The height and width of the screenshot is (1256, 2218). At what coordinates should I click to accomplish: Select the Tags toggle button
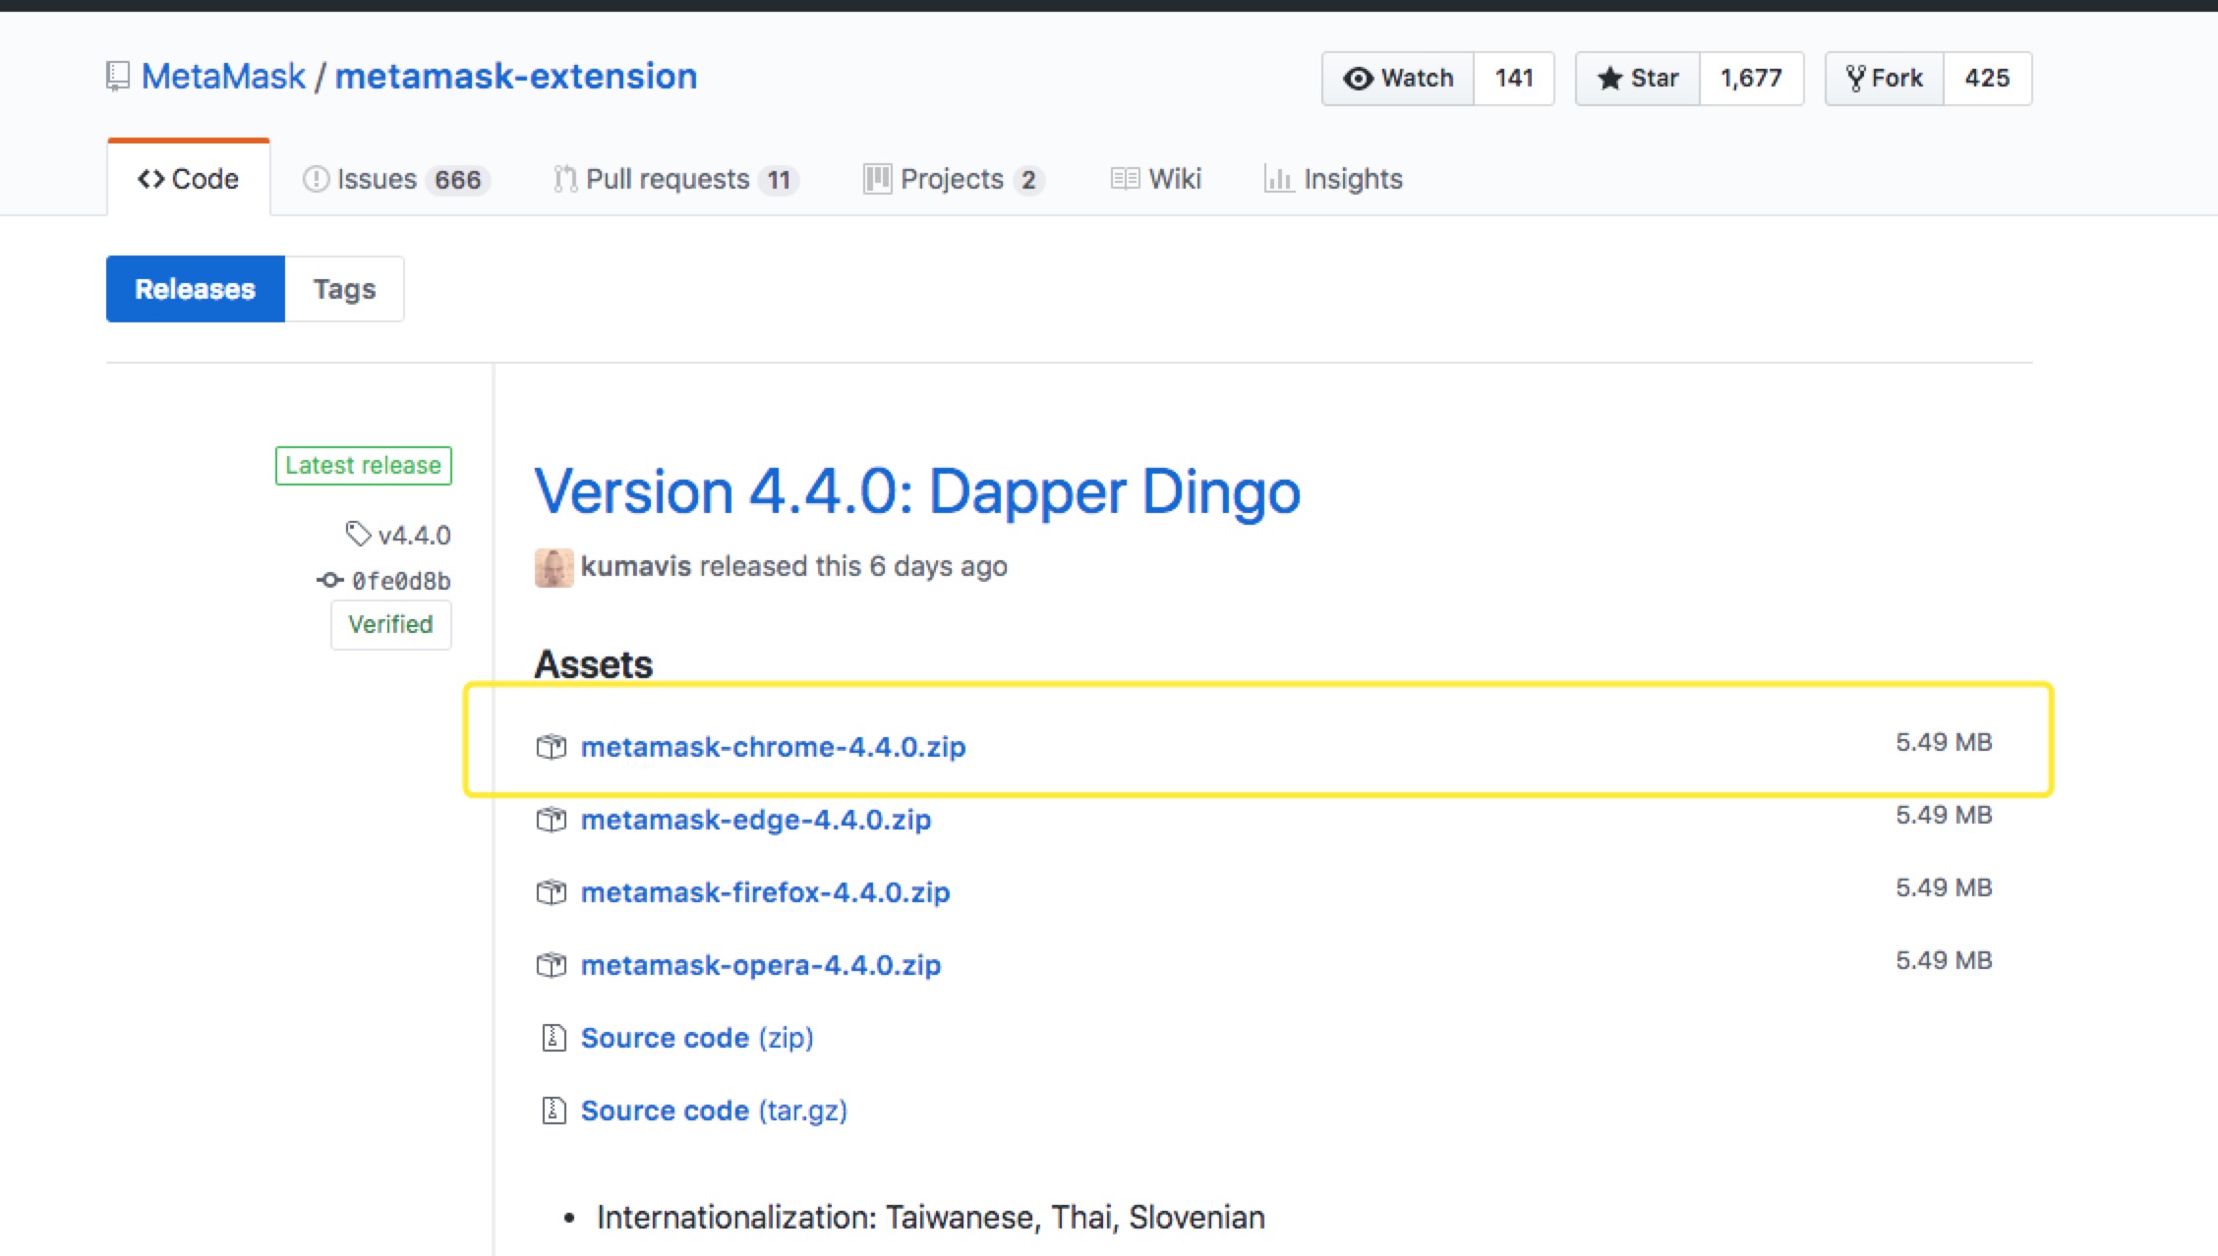pyautogui.click(x=344, y=289)
